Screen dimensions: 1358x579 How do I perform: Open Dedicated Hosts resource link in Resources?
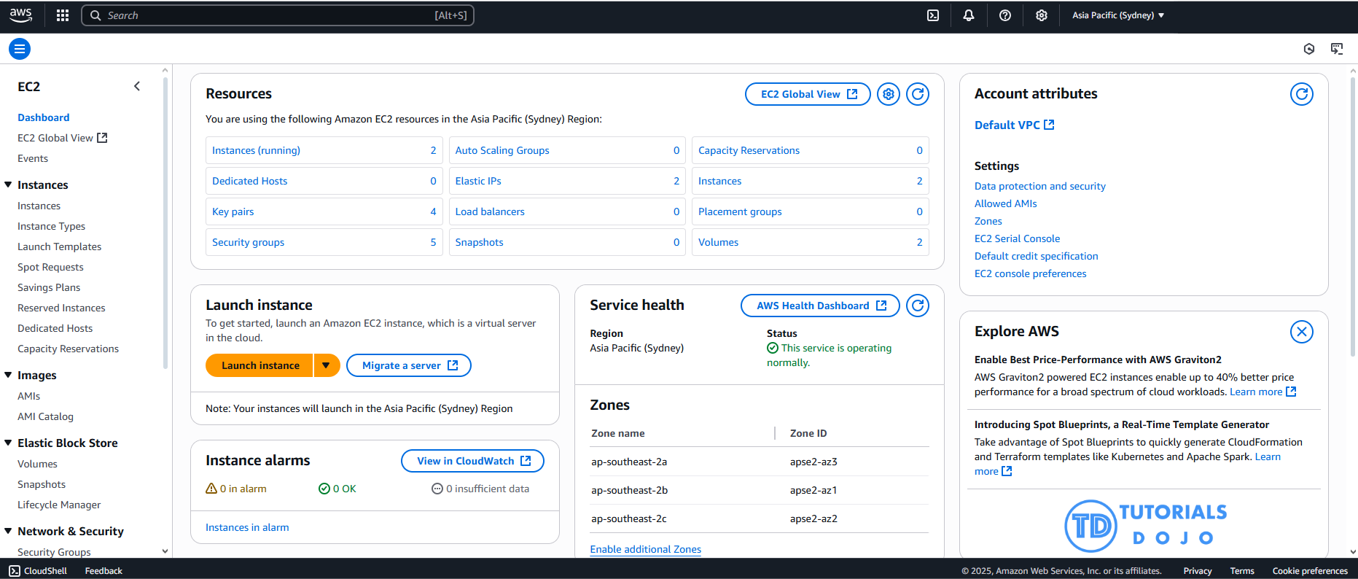pyautogui.click(x=249, y=181)
